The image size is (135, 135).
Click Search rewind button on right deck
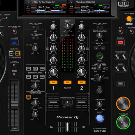tap(117, 69)
